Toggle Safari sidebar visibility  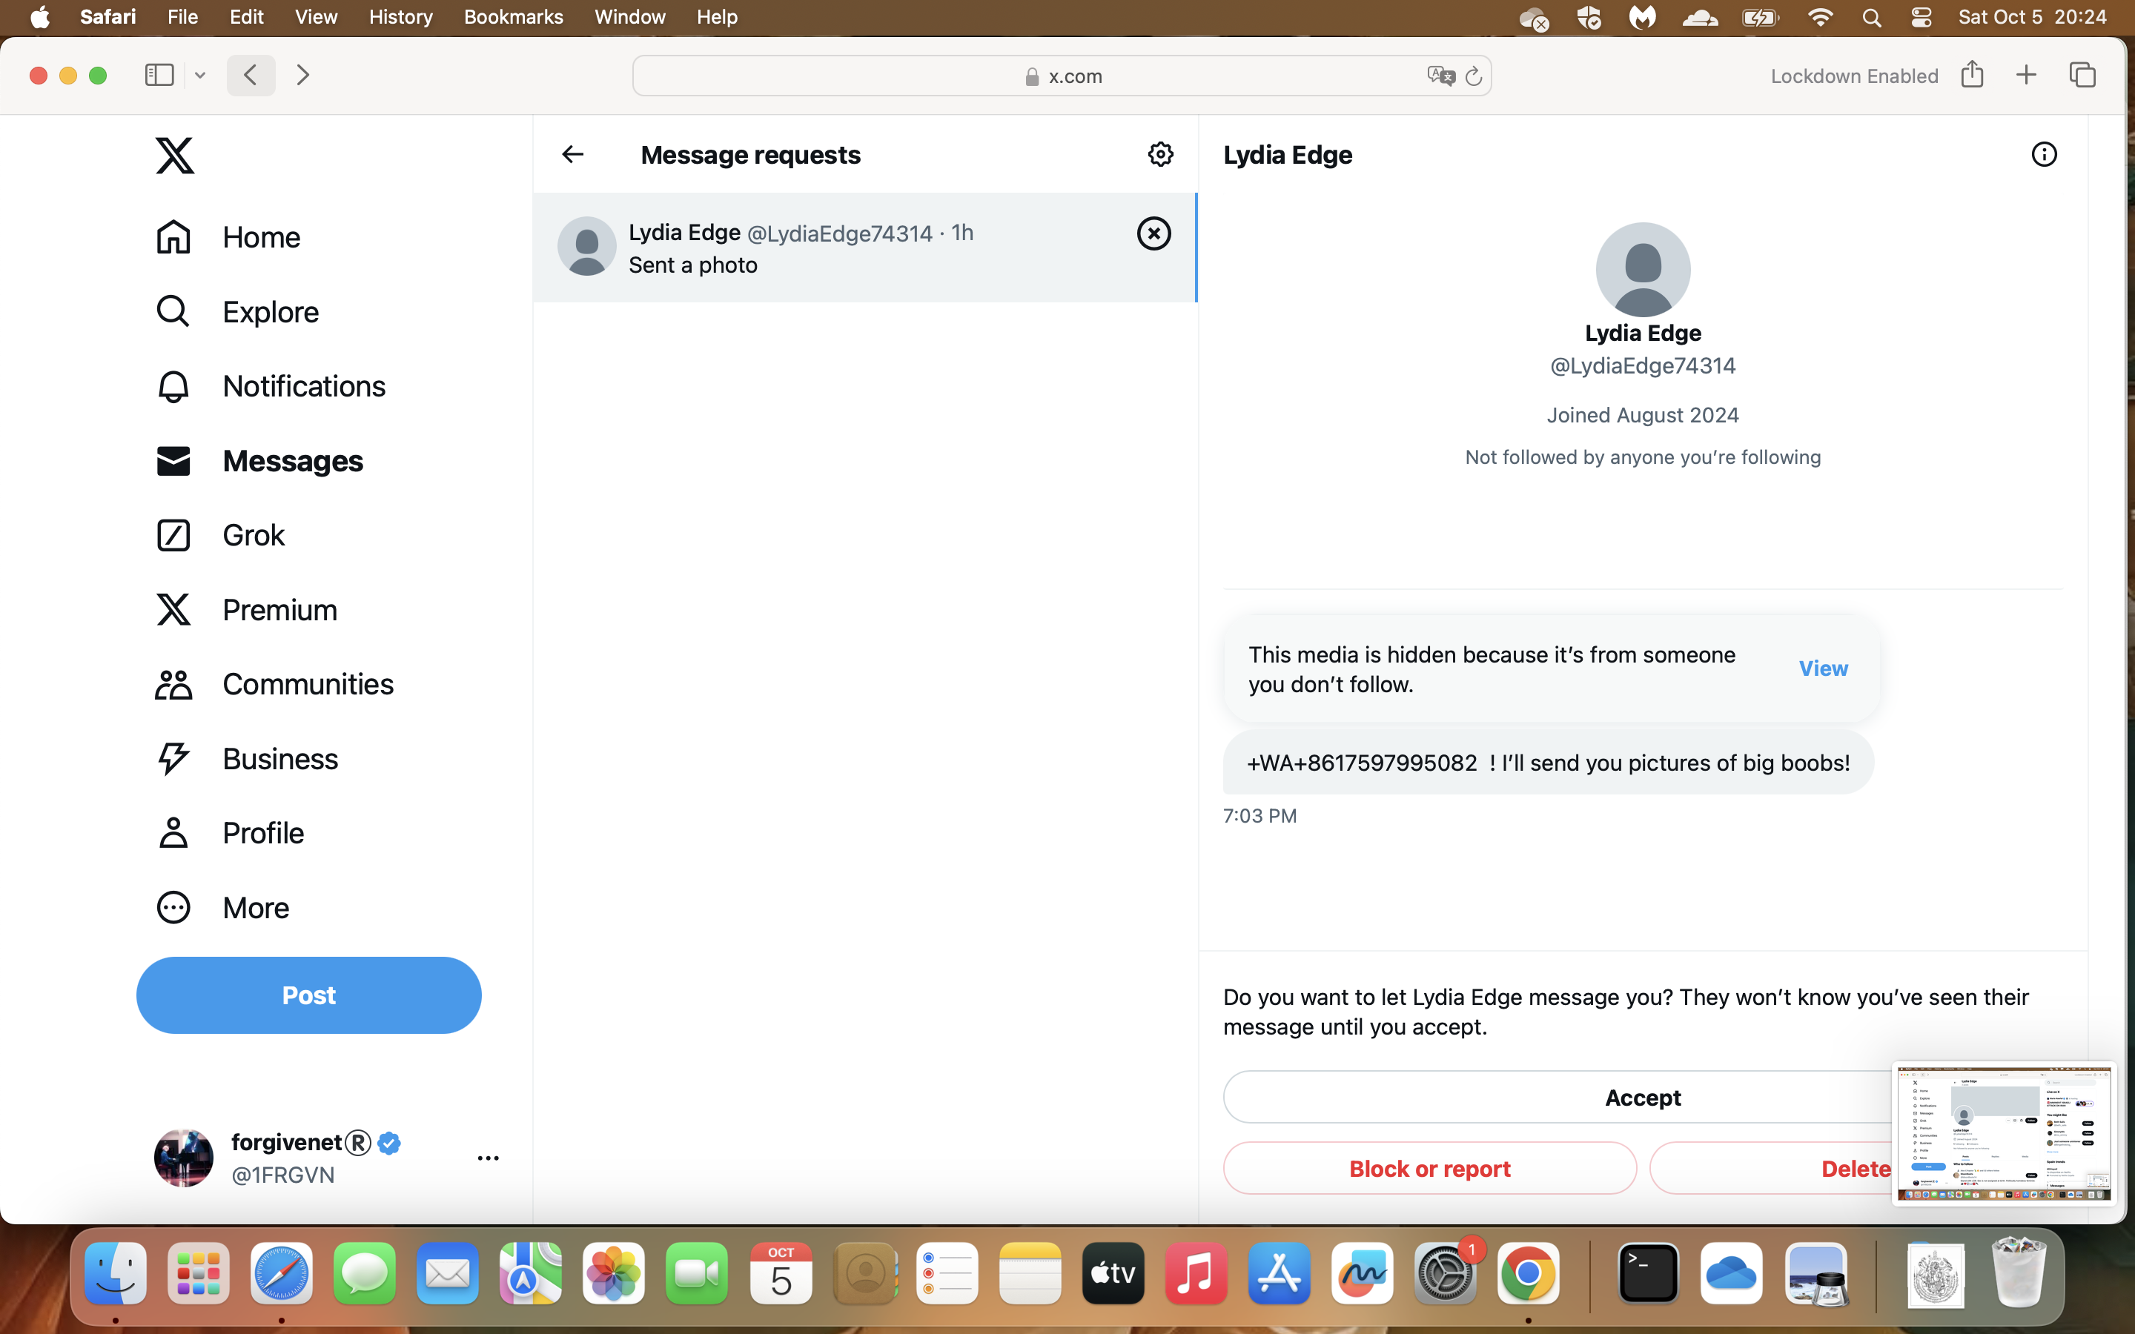pos(159,75)
